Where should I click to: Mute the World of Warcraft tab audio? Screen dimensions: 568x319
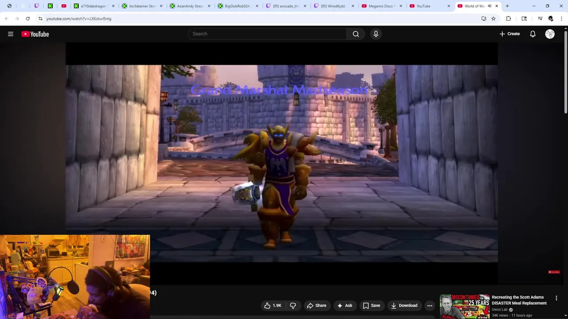pyautogui.click(x=489, y=6)
